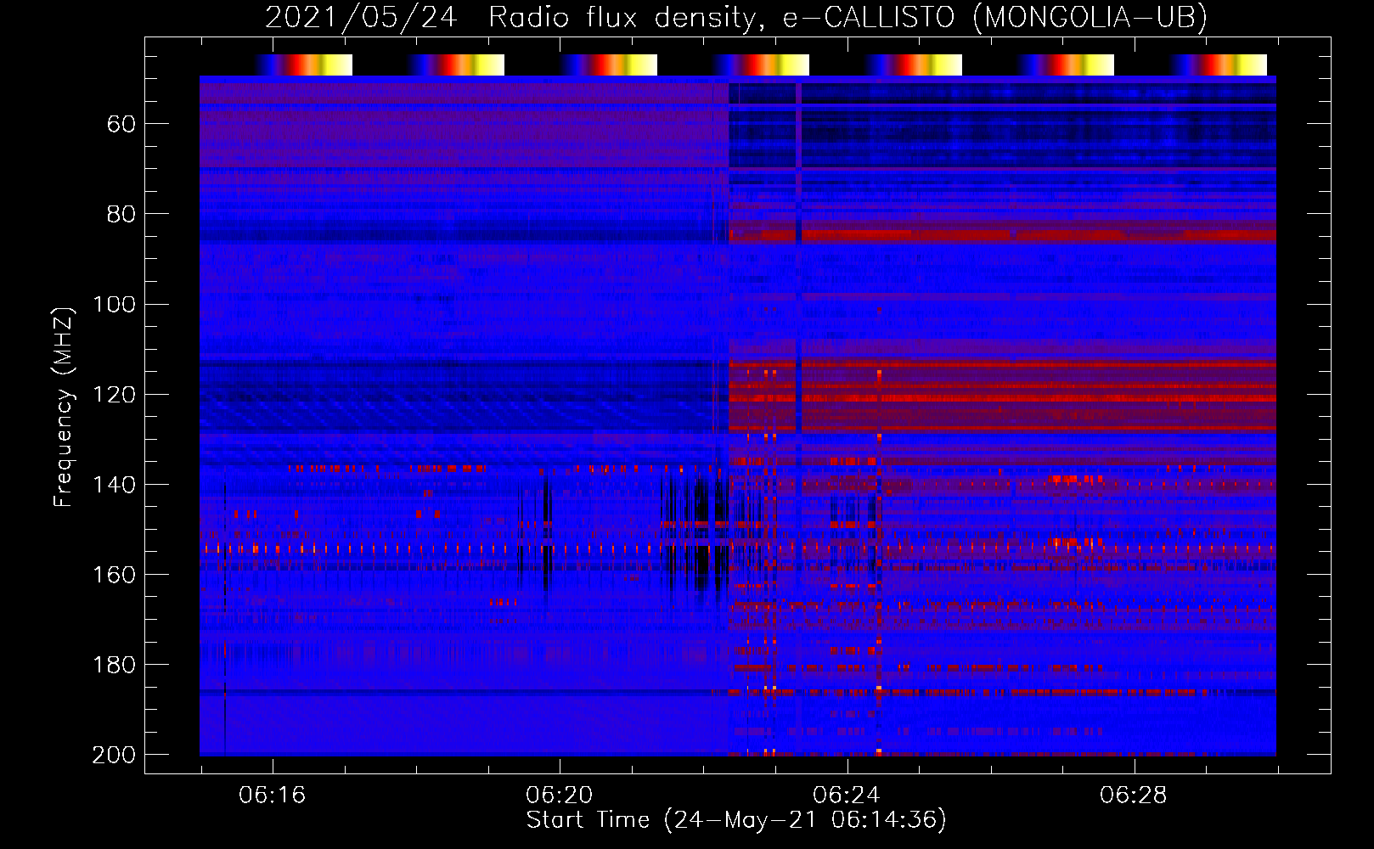
Task: Click the leftmost color scale bar above the spectrogram
Action: 304,65
